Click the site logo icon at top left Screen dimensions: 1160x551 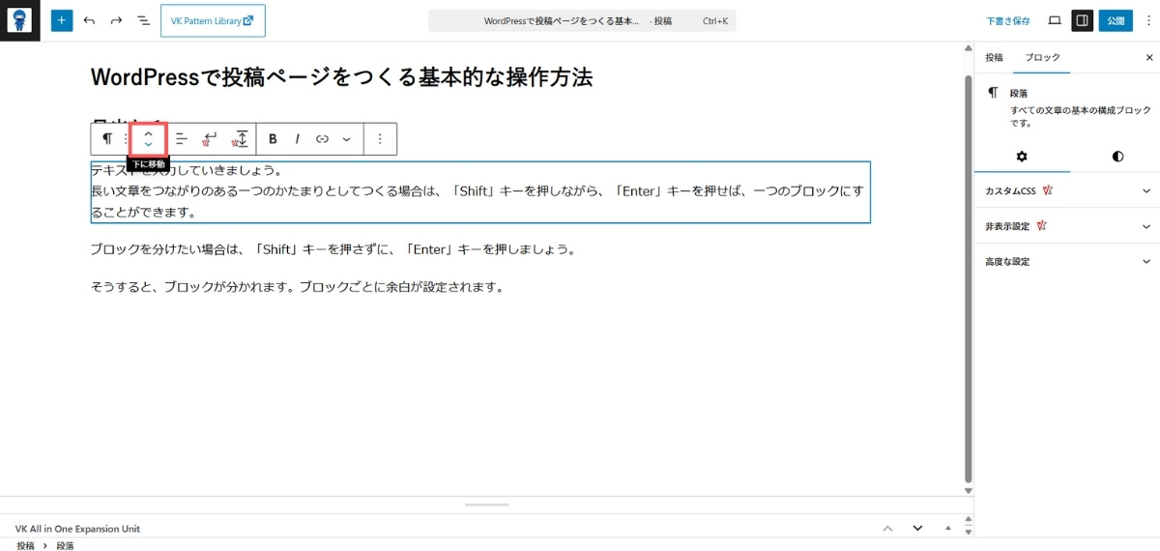(x=20, y=20)
